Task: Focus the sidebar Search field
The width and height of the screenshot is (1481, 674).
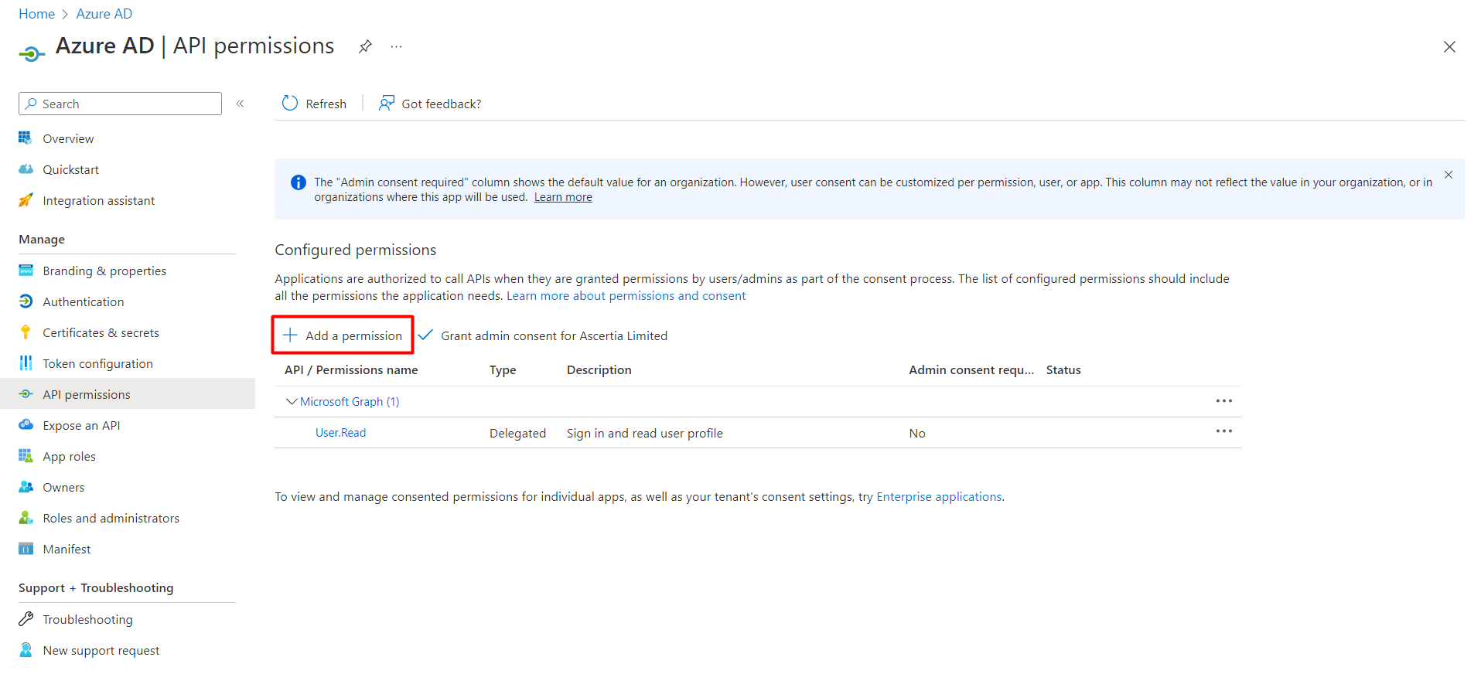Action: [x=120, y=104]
